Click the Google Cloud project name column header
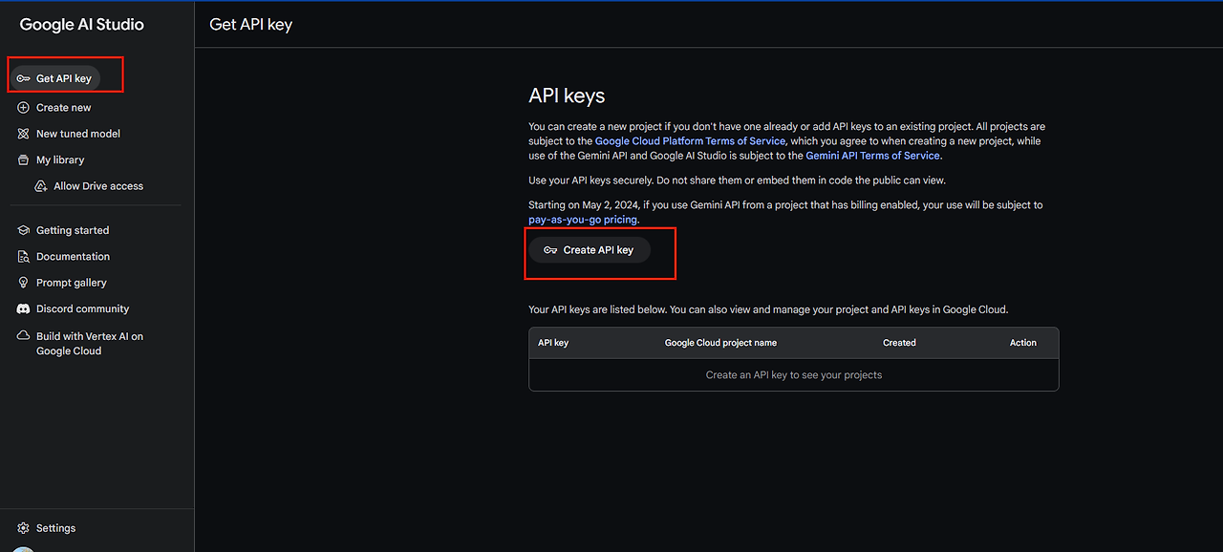1223x552 pixels. pyautogui.click(x=720, y=342)
